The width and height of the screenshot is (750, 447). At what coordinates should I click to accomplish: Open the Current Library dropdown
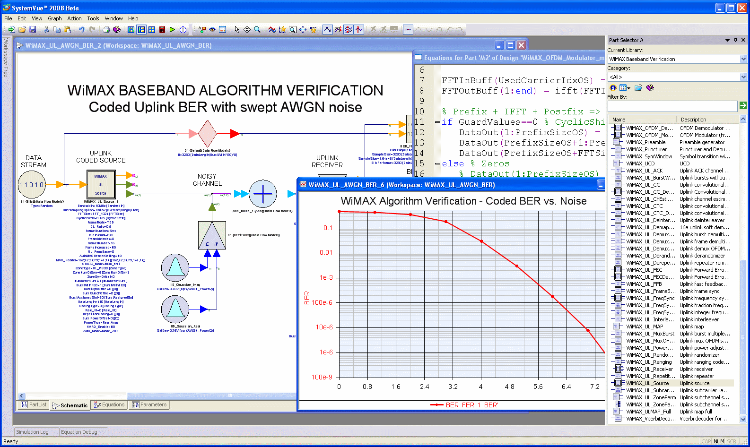[743, 59]
